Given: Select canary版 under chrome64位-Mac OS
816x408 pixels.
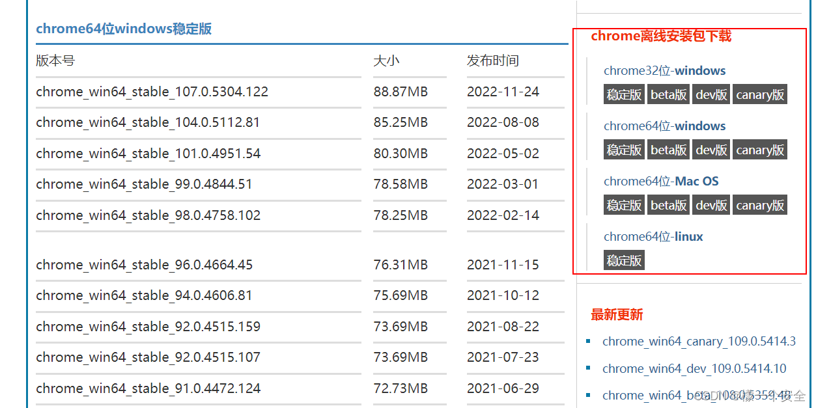Looking at the screenshot, I should tap(760, 205).
